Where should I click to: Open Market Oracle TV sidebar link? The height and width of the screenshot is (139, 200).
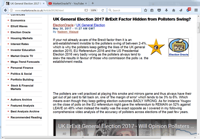click(x=22, y=56)
